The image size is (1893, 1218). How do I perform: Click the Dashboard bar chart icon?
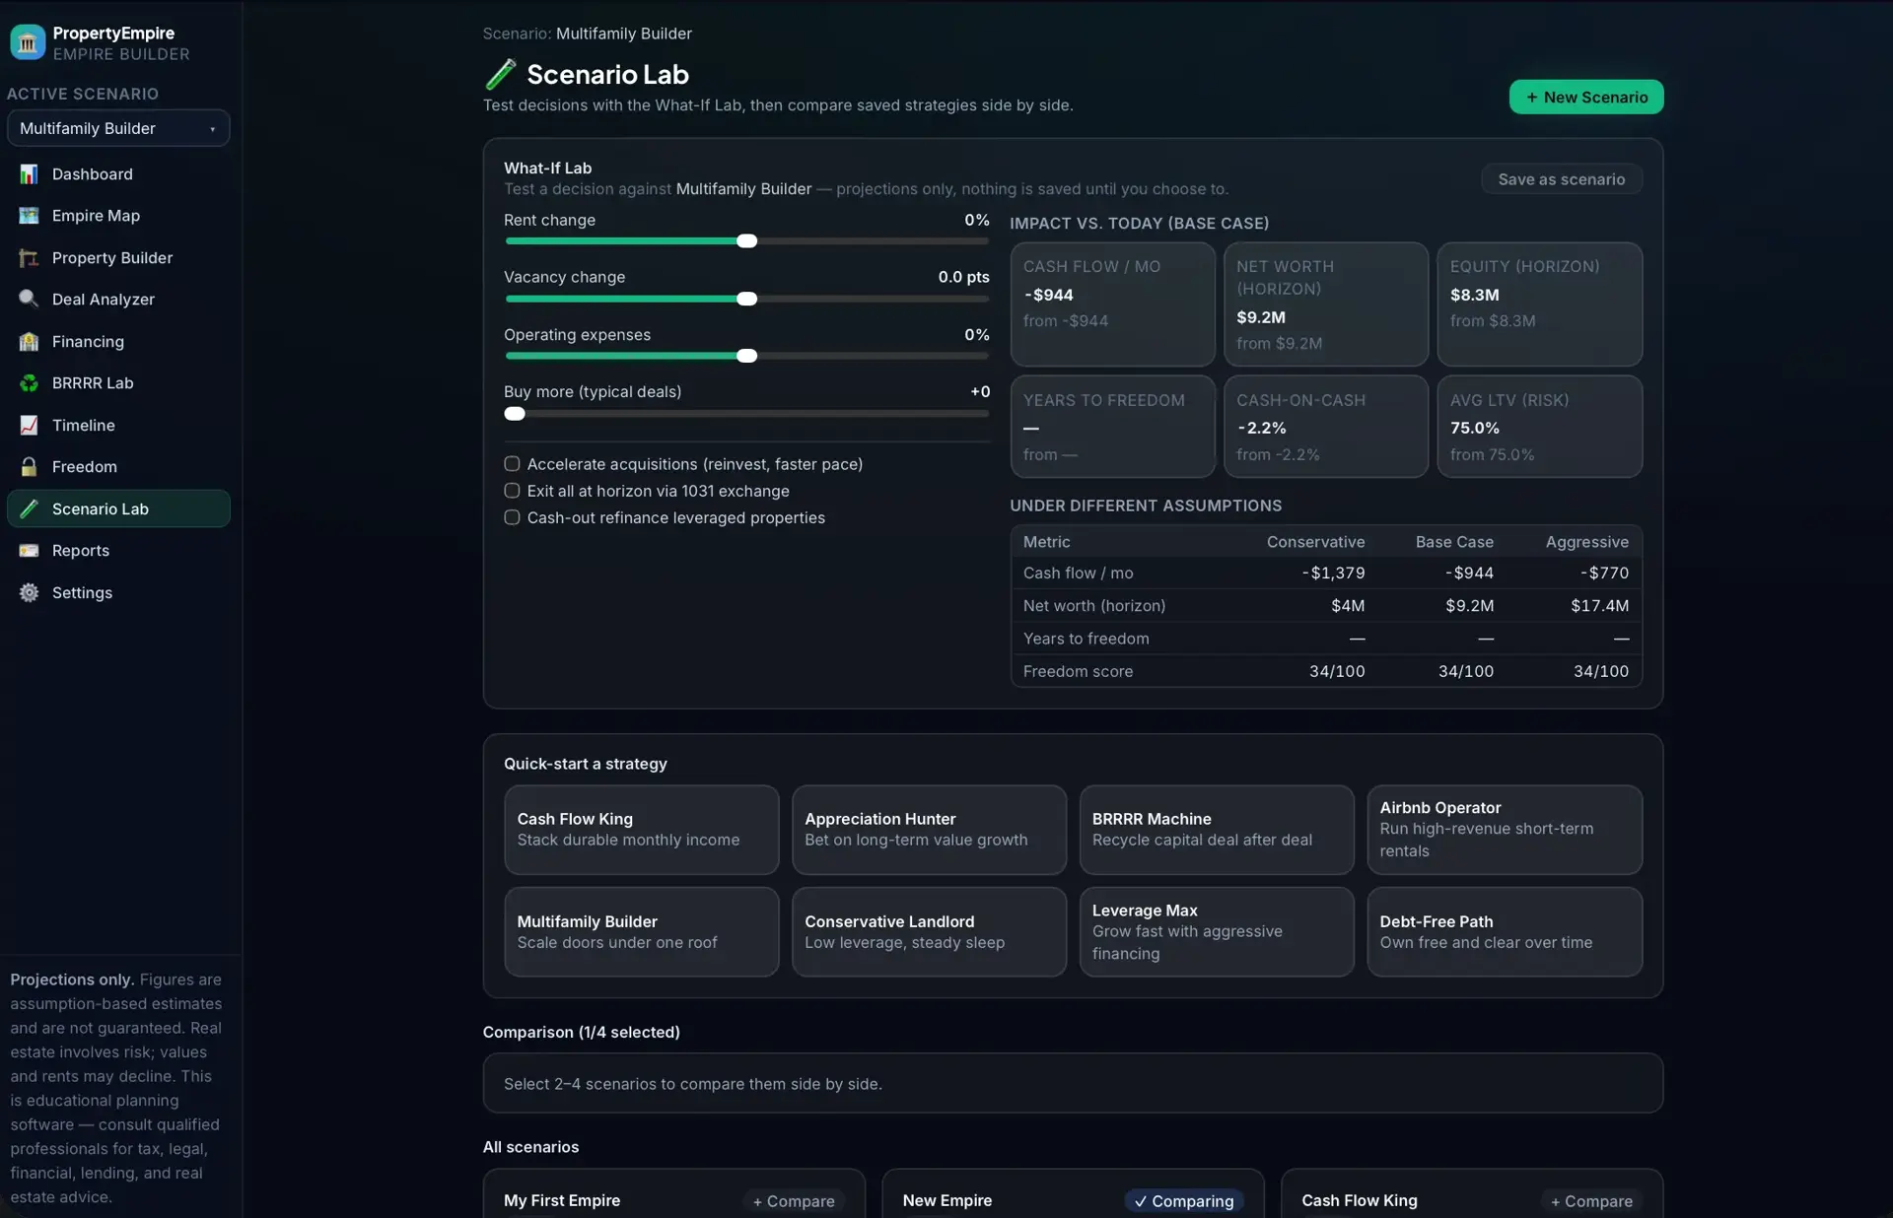click(x=29, y=174)
